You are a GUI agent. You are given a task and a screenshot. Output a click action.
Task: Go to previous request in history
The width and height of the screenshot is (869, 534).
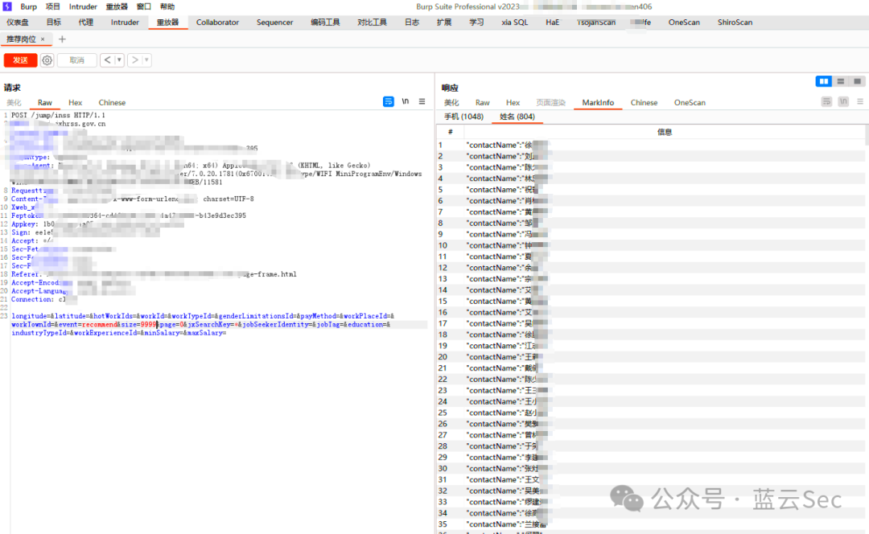(107, 60)
